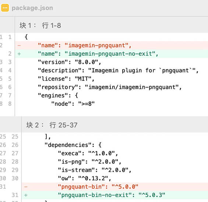Click the plus marker on added name line
The image size is (208, 202).
(x=19, y=54)
